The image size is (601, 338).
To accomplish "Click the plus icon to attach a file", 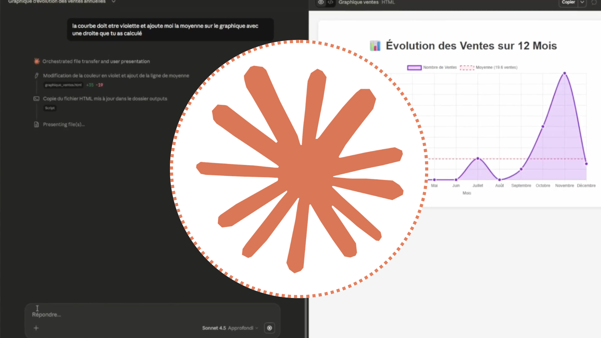I will coord(36,328).
